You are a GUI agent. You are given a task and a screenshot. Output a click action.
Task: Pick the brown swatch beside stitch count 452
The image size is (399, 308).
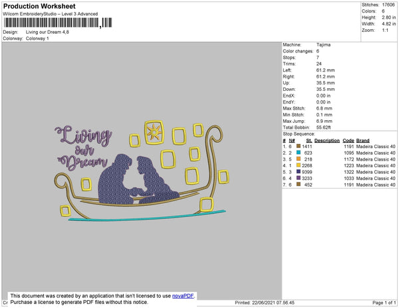(x=299, y=185)
